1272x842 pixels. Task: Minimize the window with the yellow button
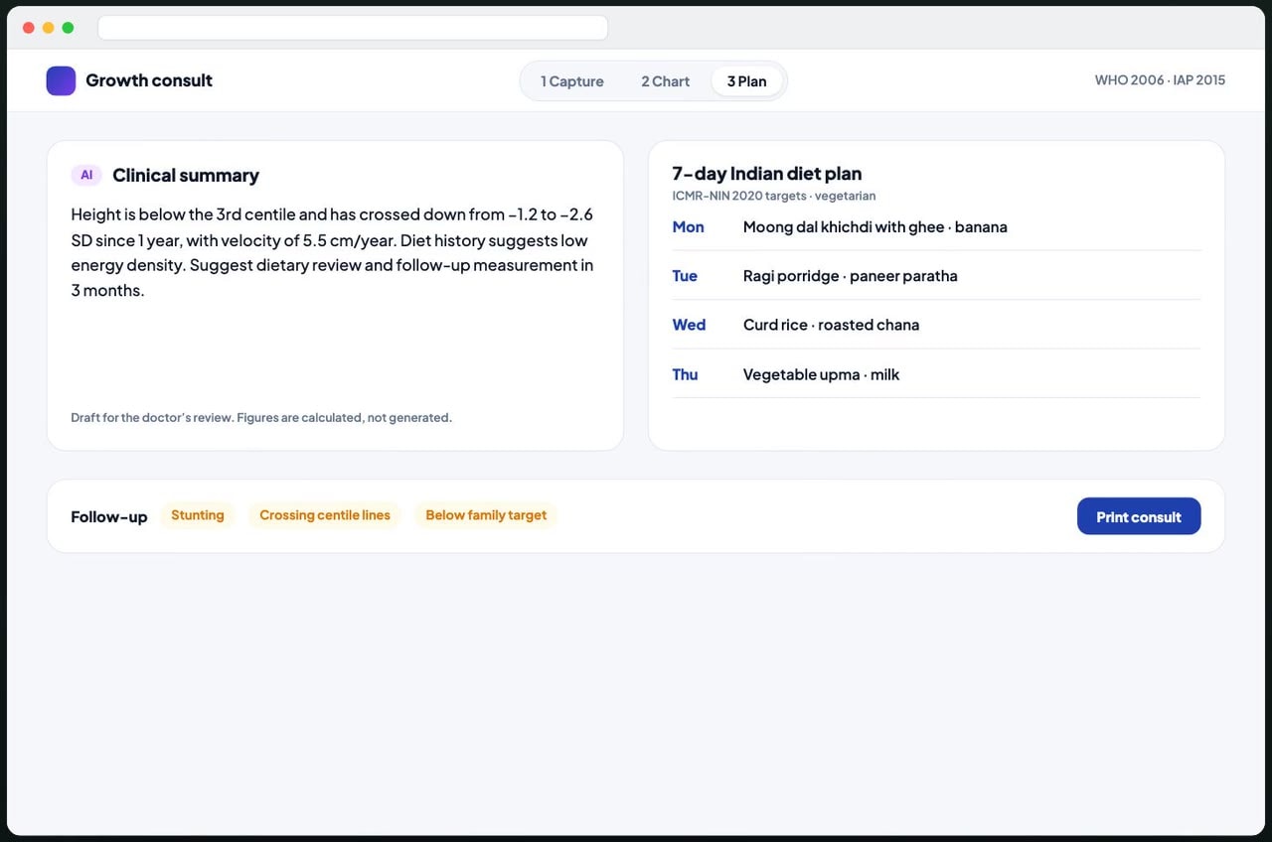click(48, 28)
